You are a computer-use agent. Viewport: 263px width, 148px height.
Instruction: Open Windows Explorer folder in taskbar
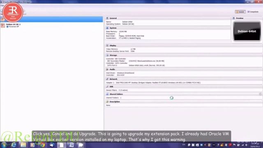pos(23,145)
